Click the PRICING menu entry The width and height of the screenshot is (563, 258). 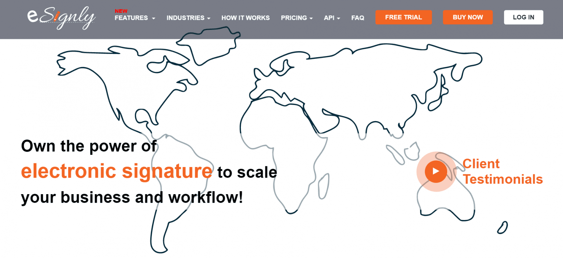pyautogui.click(x=294, y=18)
